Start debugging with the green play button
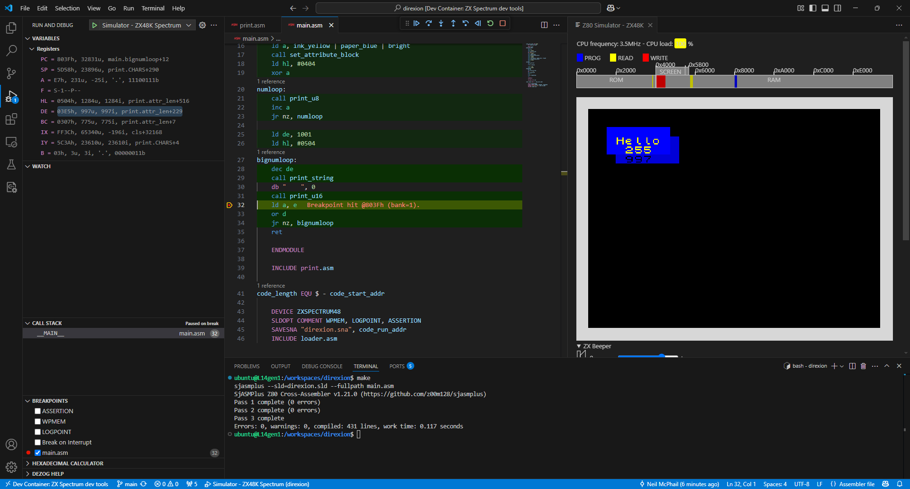The width and height of the screenshot is (910, 489). [95, 25]
